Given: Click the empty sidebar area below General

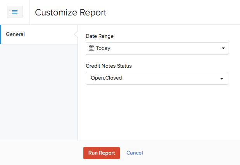Looking at the screenshot, I should (x=39, y=93).
